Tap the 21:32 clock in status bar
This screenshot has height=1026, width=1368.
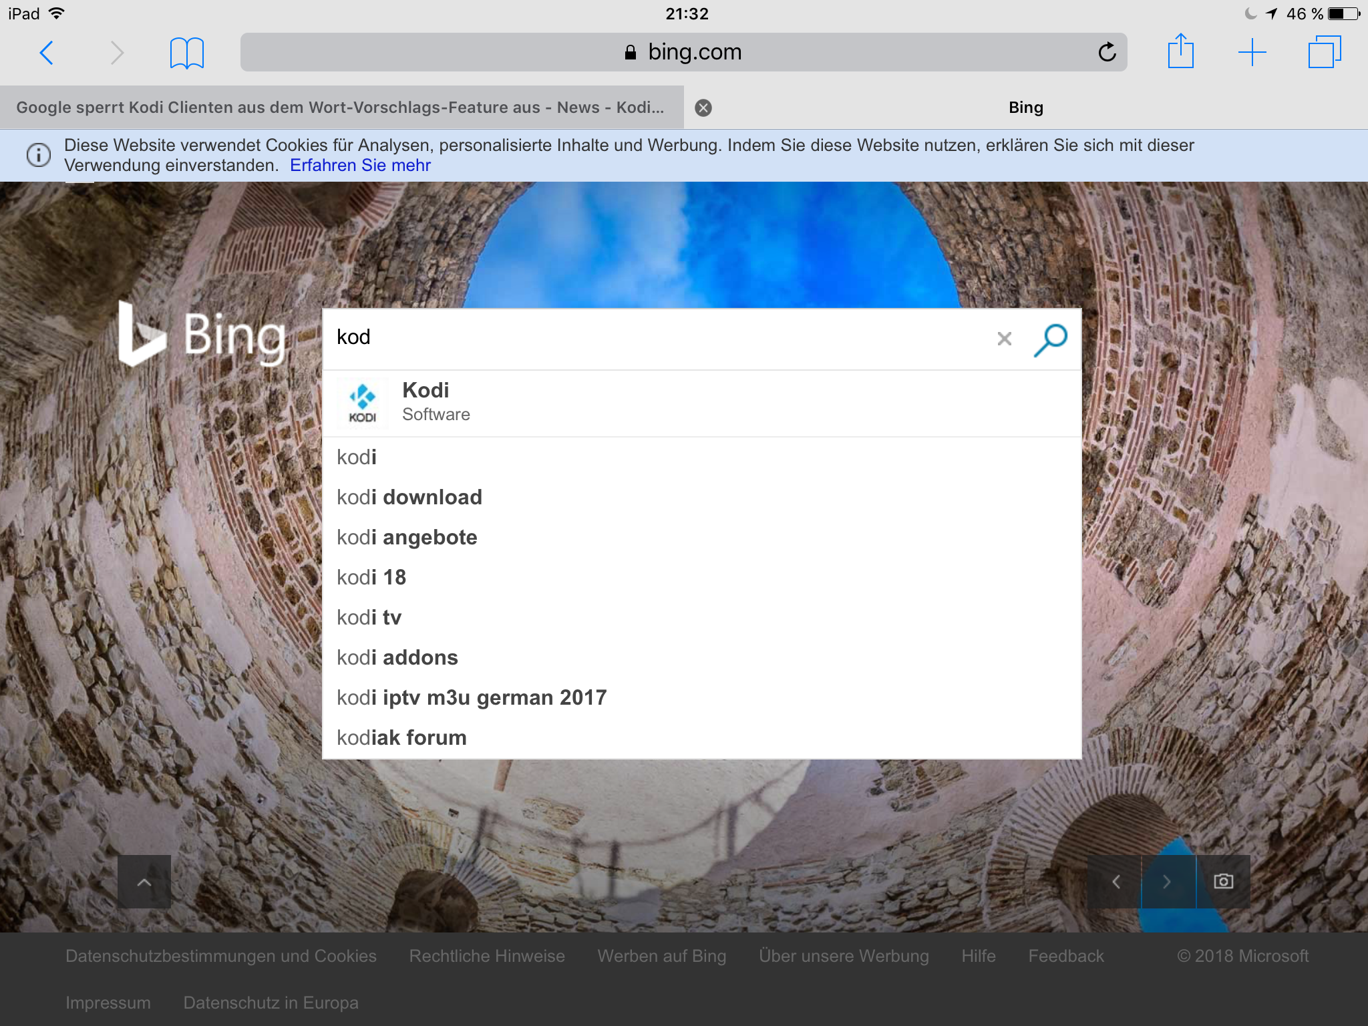click(x=687, y=13)
